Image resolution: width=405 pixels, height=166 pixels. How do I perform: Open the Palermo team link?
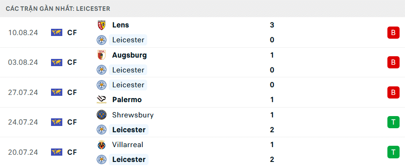(x=127, y=99)
